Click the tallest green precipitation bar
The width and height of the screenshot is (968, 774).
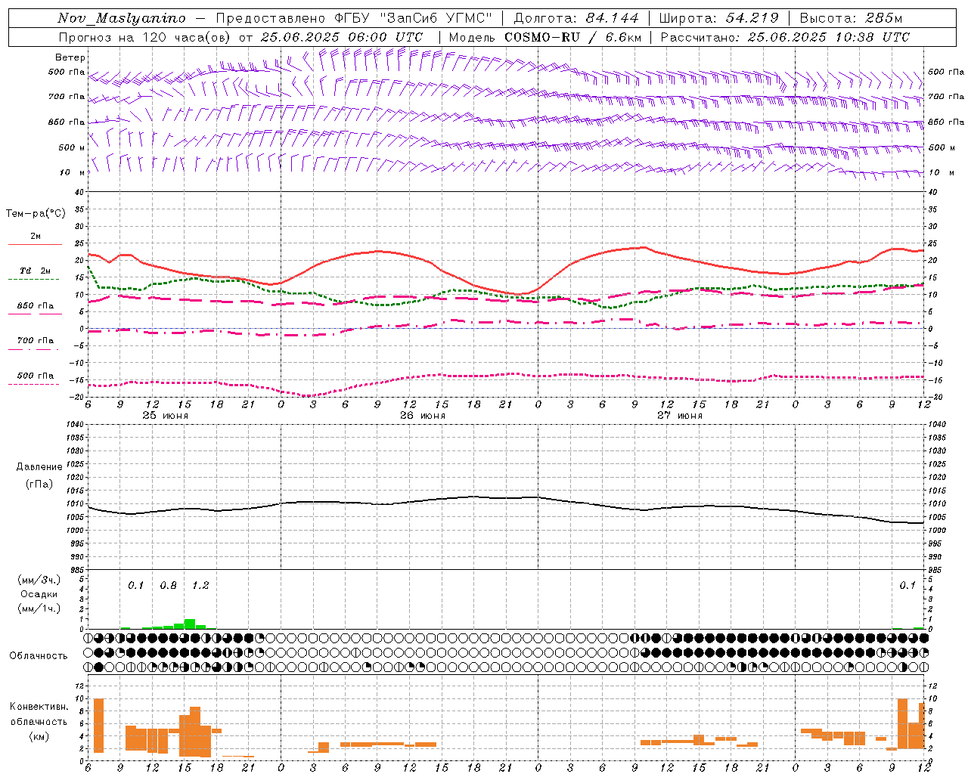[190, 624]
